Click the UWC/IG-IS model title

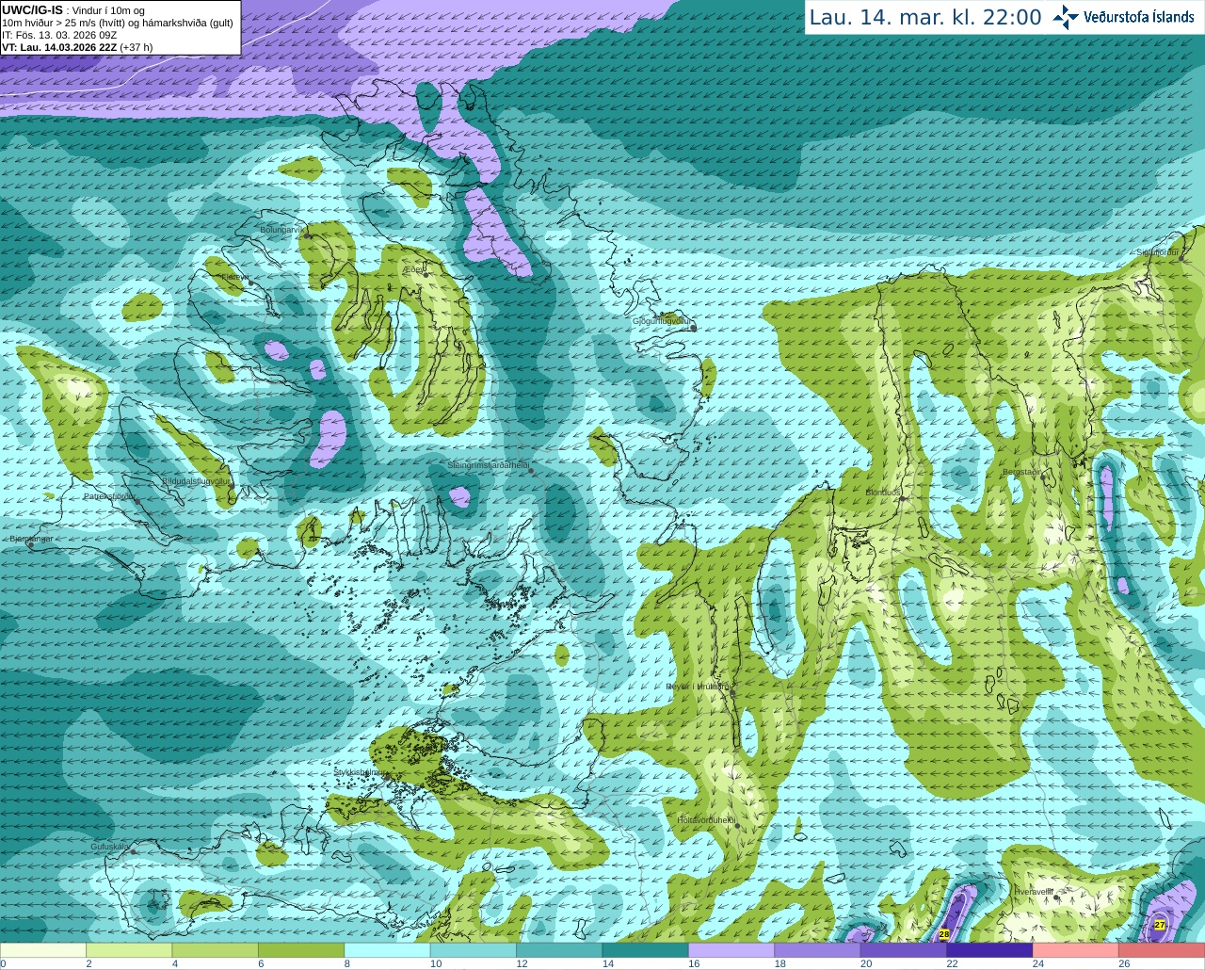click(x=32, y=10)
